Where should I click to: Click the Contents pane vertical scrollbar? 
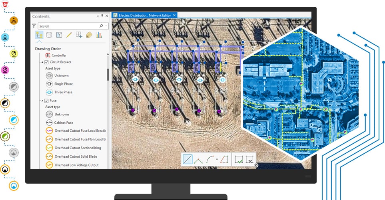[108, 74]
